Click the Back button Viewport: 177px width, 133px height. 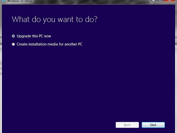[x=127, y=125]
